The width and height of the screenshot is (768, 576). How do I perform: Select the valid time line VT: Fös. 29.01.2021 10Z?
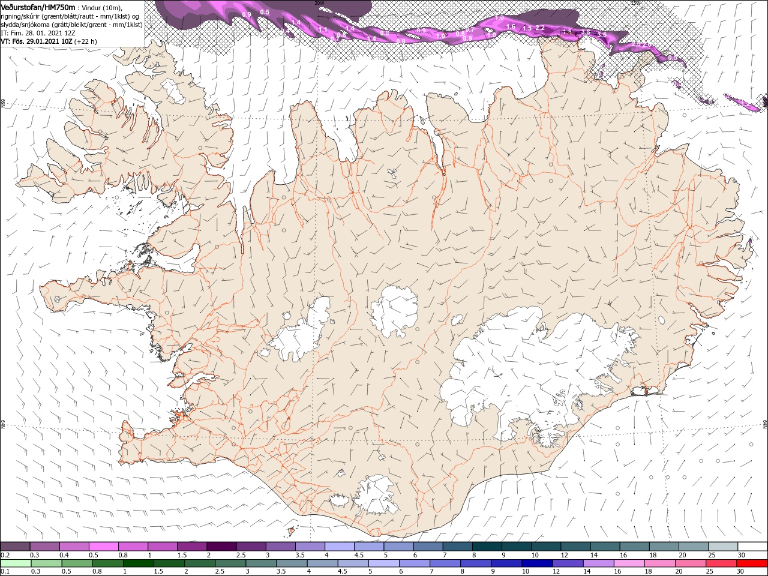pos(37,41)
